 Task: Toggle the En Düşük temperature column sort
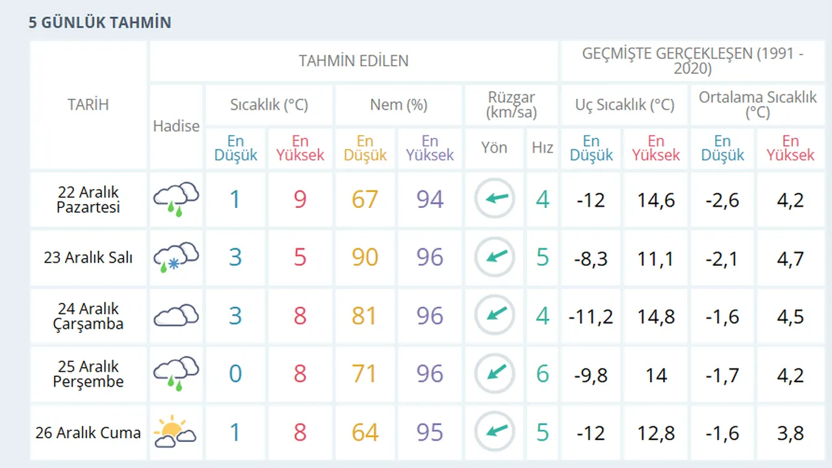(235, 148)
